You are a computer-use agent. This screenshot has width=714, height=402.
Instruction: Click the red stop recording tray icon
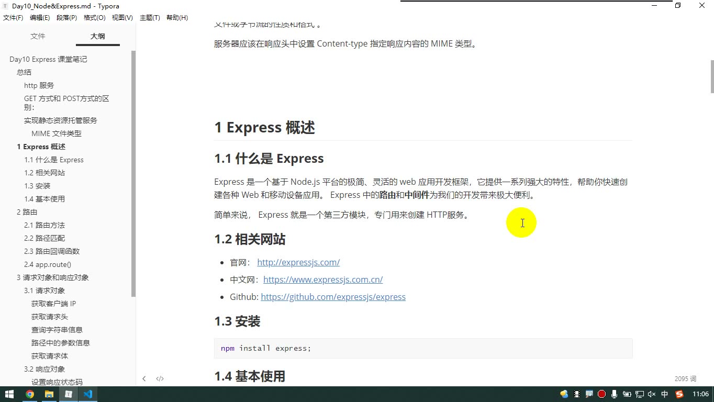click(601, 394)
